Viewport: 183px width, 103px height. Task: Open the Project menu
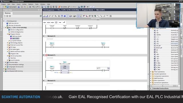pos(3,4)
